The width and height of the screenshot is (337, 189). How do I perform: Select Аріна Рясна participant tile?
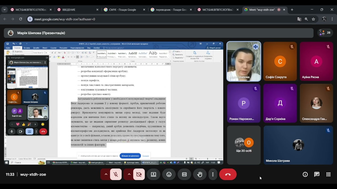pos(316,61)
